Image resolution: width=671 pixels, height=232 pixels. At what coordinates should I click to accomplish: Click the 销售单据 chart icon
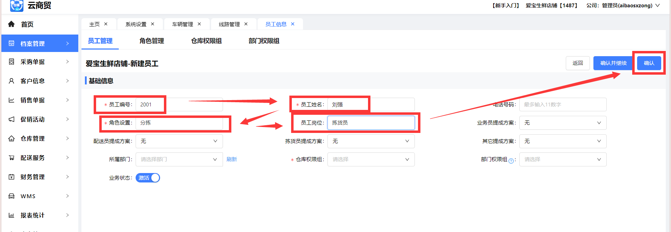click(12, 100)
